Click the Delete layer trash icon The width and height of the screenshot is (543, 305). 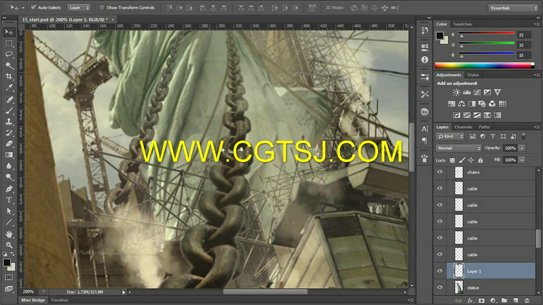[x=527, y=300]
